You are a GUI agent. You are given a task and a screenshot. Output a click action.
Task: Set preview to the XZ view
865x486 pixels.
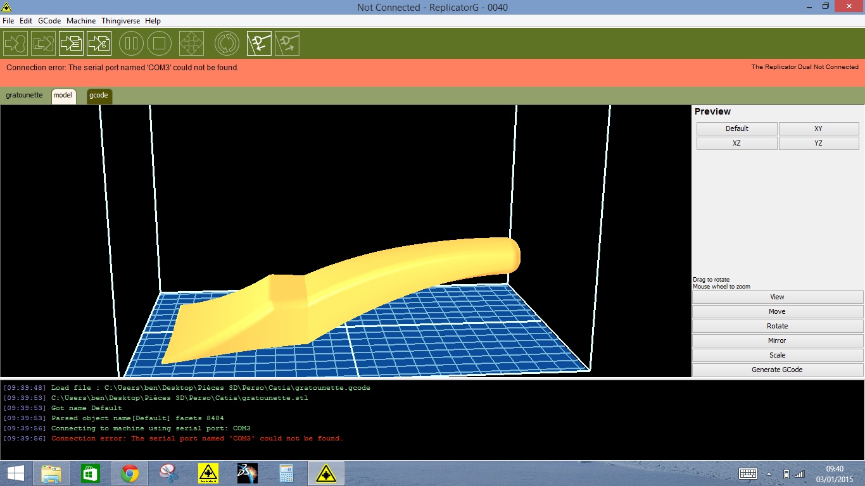(x=737, y=143)
